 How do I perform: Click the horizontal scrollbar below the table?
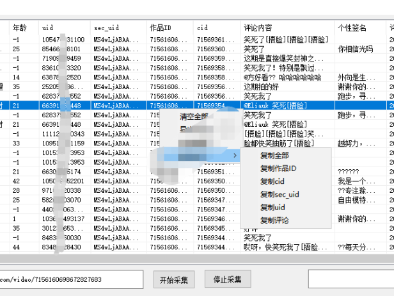pos(197,258)
